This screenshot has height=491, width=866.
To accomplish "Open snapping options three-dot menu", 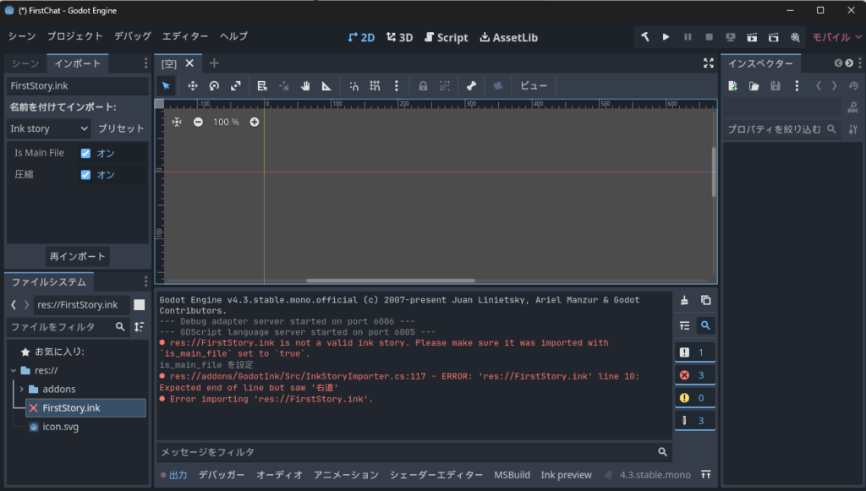I will pyautogui.click(x=397, y=85).
